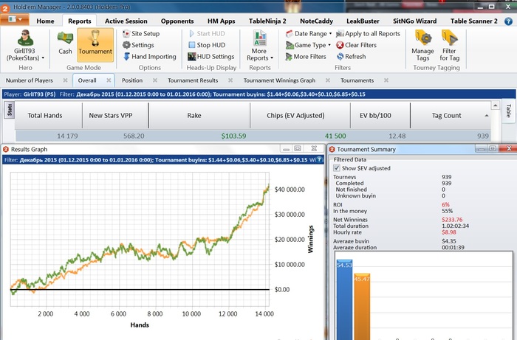The image size is (517, 340).
Task: Open More Filters
Action: tap(306, 57)
